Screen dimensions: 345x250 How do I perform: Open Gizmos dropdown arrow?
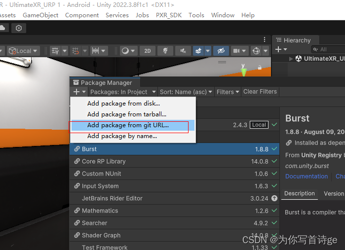click(x=266, y=51)
